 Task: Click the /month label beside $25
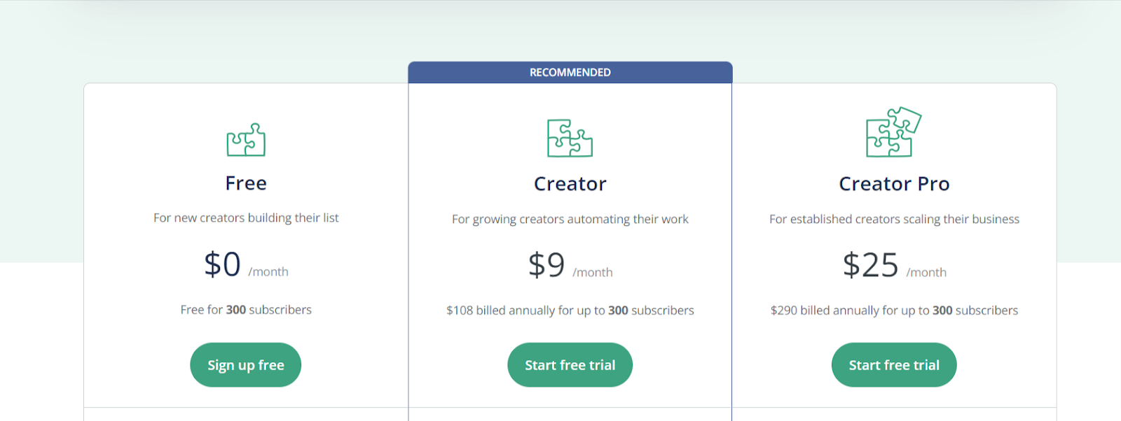[x=926, y=273]
